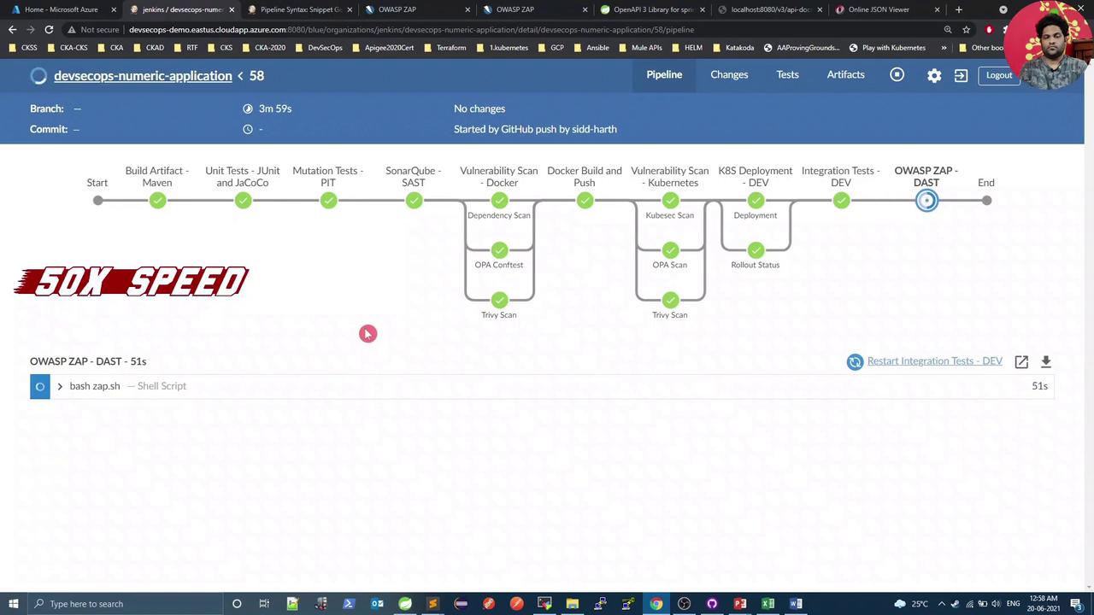Switch to the Changes tab
This screenshot has width=1094, height=615.
point(729,74)
